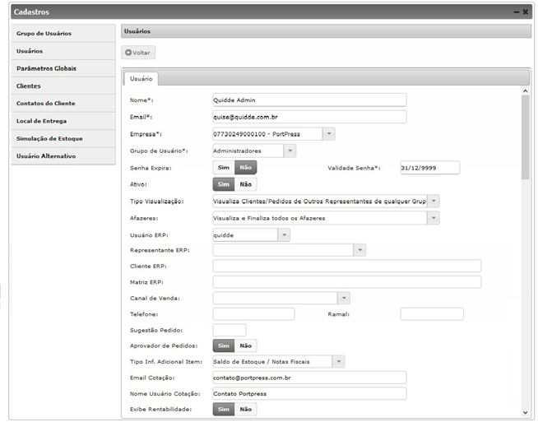This screenshot has width=538, height=422.
Task: Click the Email Cotação field
Action: tap(309, 378)
